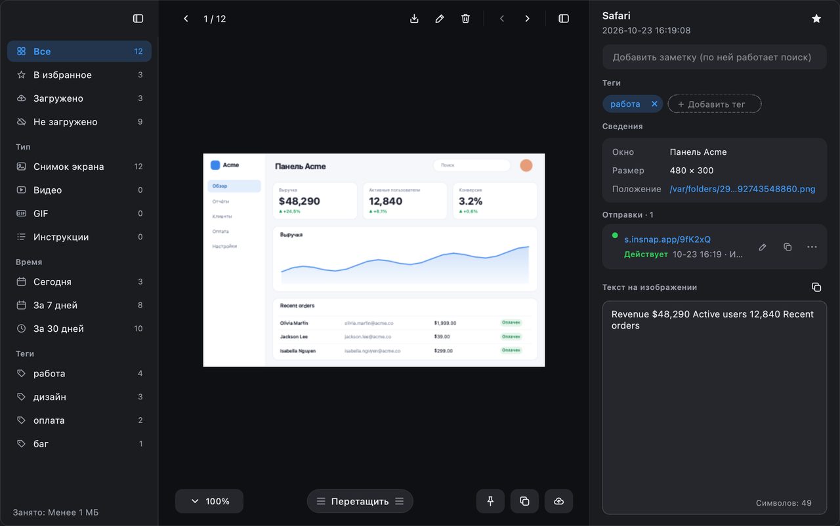This screenshot has width=840, height=526.
Task: Open the editor with the pencil icon in top toolbar
Action: pos(440,18)
